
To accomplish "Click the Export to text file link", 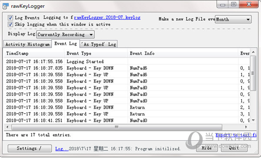I will point(236,135).
